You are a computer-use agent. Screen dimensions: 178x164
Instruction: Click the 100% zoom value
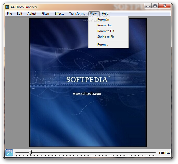click(x=164, y=153)
